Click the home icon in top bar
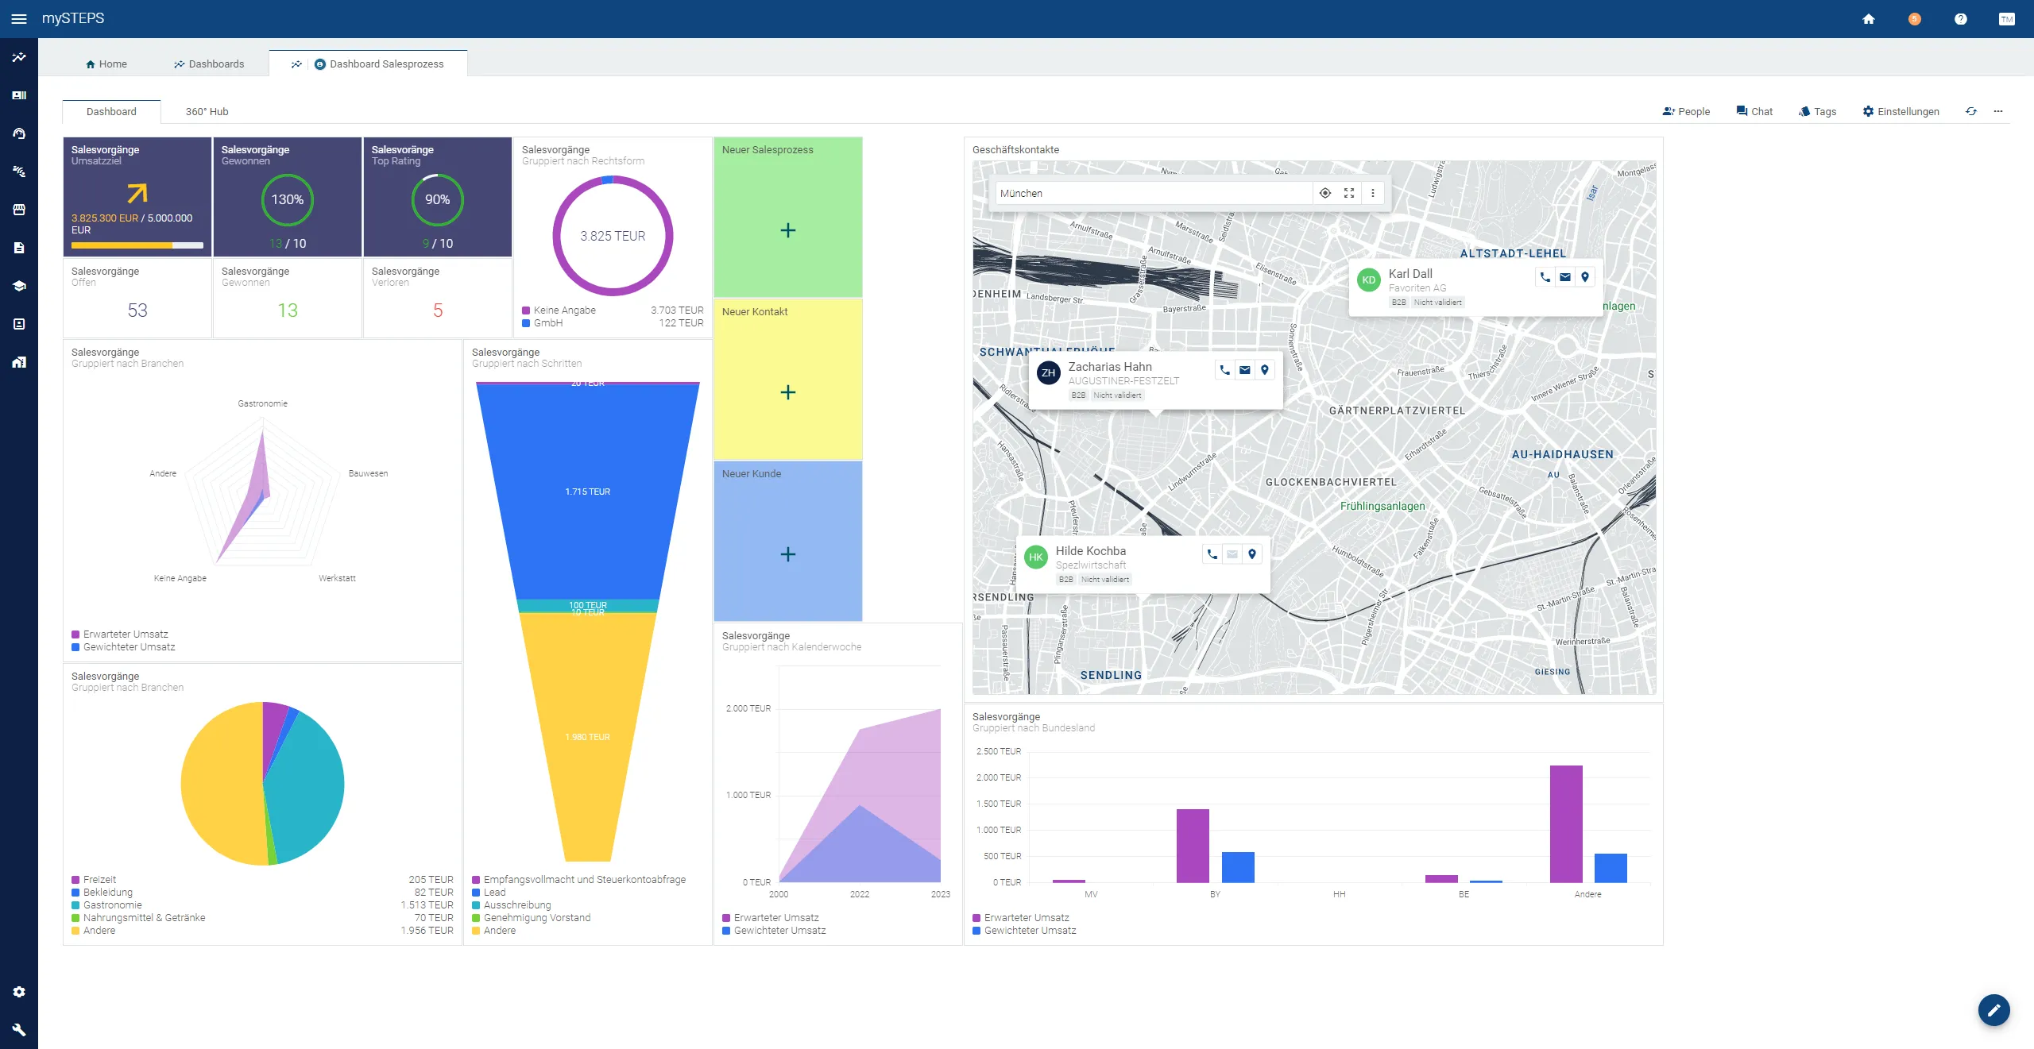Screen dimensions: 2034x1049 click(1869, 19)
